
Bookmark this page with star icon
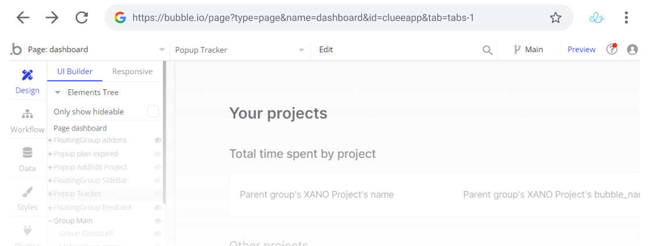click(555, 18)
